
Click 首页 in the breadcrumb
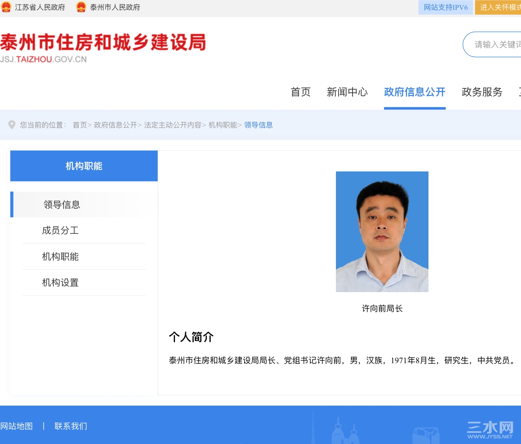pos(80,125)
